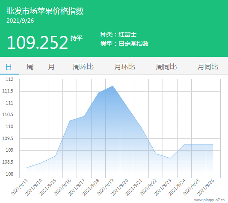
Task: Click the 2021/9/23 low point on chart
Action: (x=170, y=158)
